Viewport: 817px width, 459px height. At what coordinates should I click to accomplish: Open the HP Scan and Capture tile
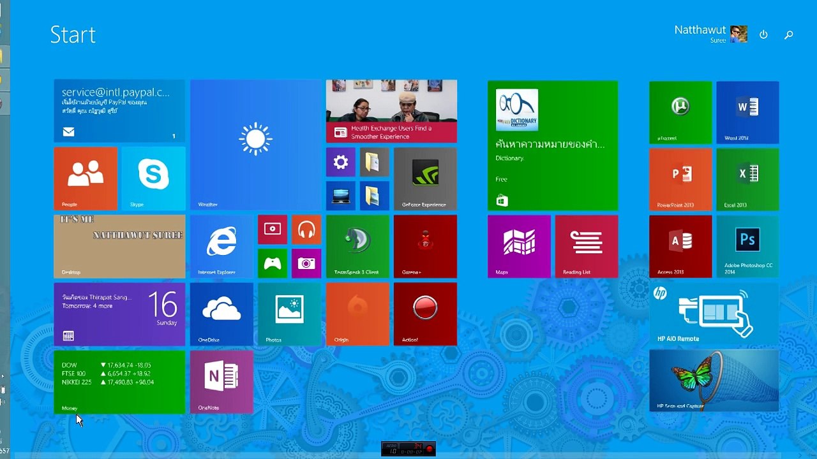click(x=714, y=381)
